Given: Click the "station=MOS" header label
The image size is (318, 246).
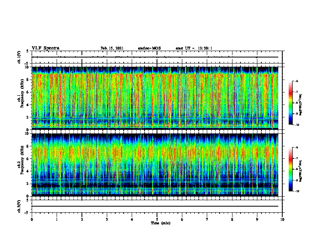Looking at the screenshot, I should click(x=149, y=48).
